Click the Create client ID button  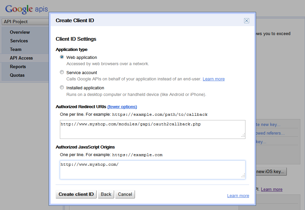click(76, 194)
